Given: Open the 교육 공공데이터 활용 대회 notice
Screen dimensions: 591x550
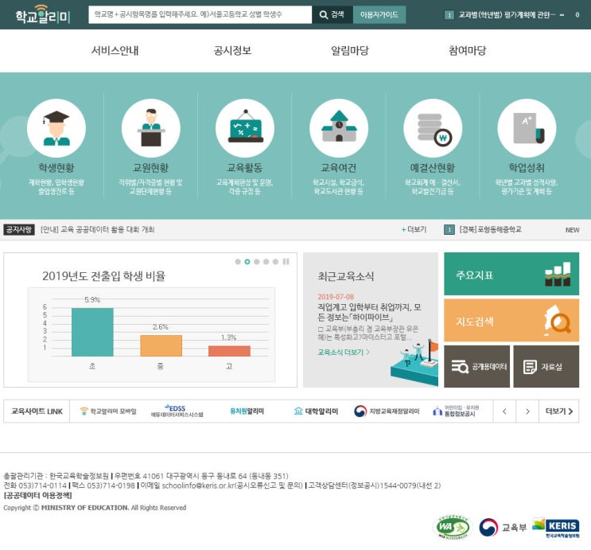Looking at the screenshot, I should click(98, 229).
